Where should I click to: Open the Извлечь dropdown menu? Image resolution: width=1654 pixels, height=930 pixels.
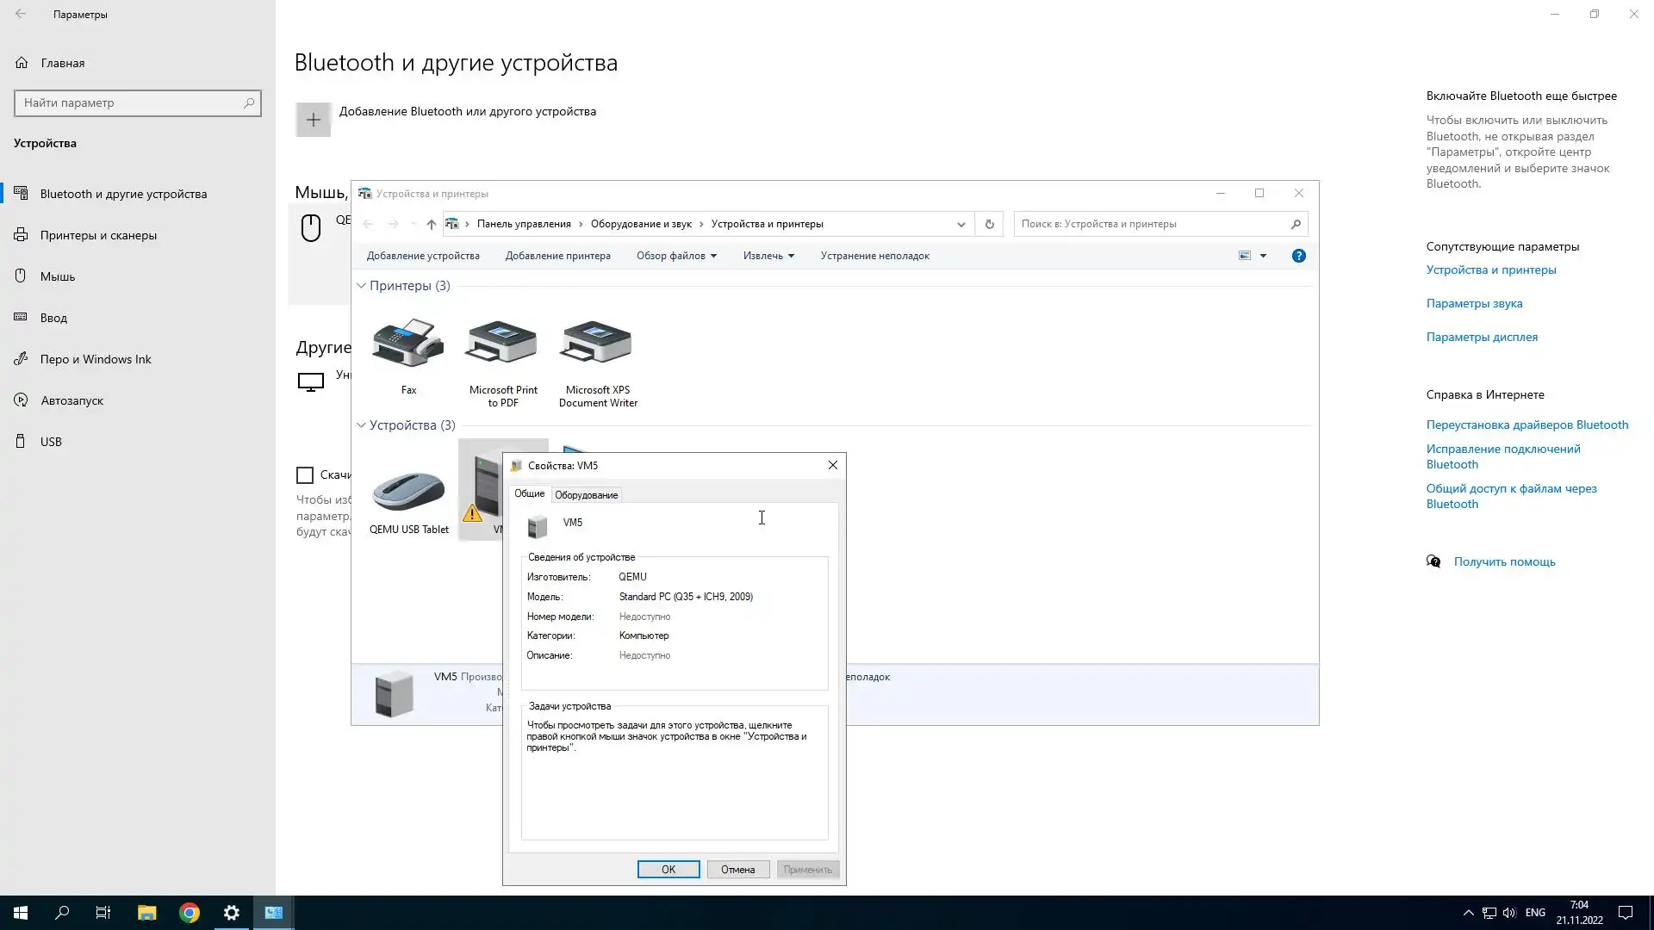point(768,256)
